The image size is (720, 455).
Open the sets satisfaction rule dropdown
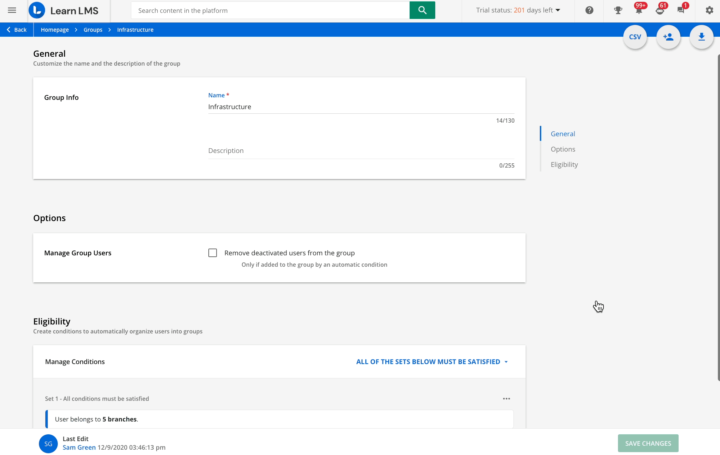pos(432,362)
